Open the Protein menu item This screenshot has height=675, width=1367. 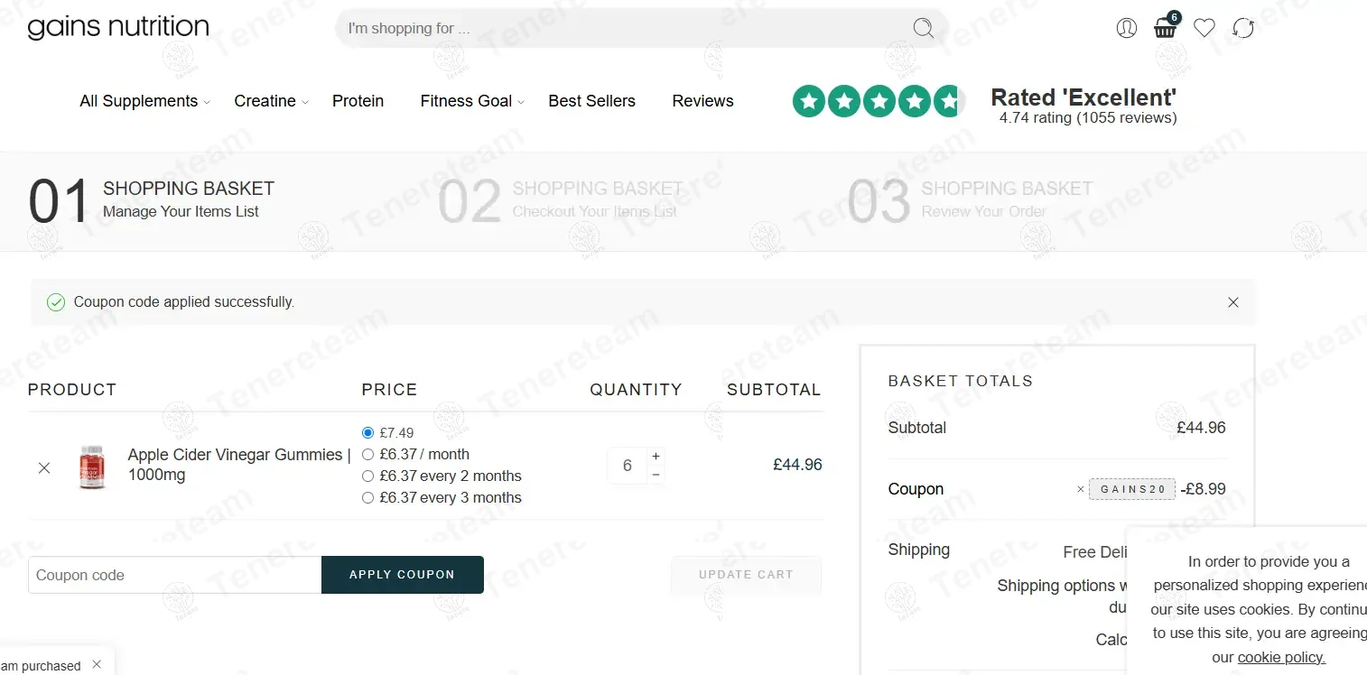coord(358,101)
